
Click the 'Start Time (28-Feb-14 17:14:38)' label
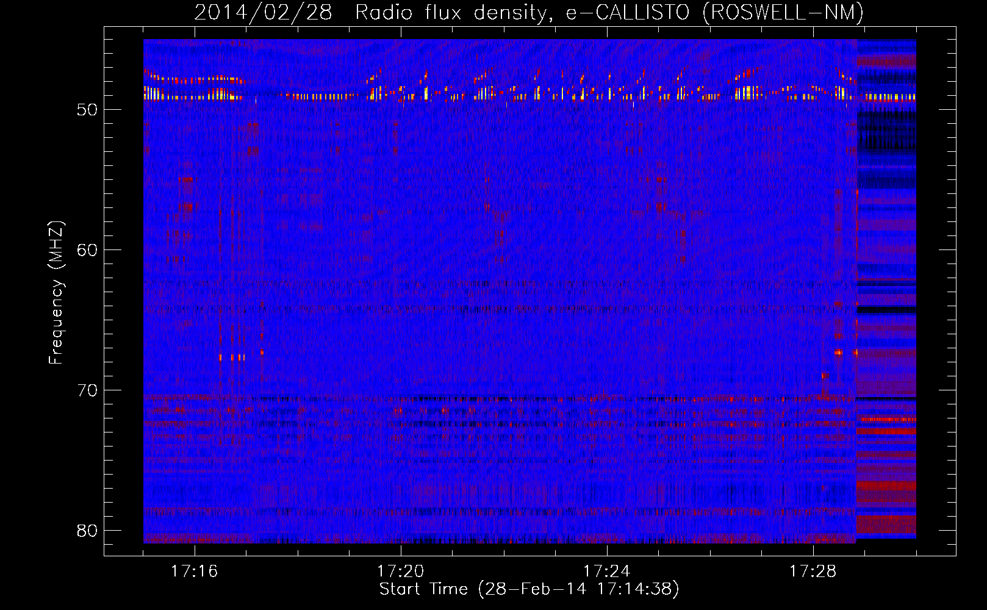tap(529, 589)
